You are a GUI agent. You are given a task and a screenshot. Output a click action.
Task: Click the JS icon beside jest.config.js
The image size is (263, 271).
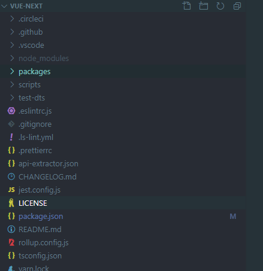[x=11, y=190]
